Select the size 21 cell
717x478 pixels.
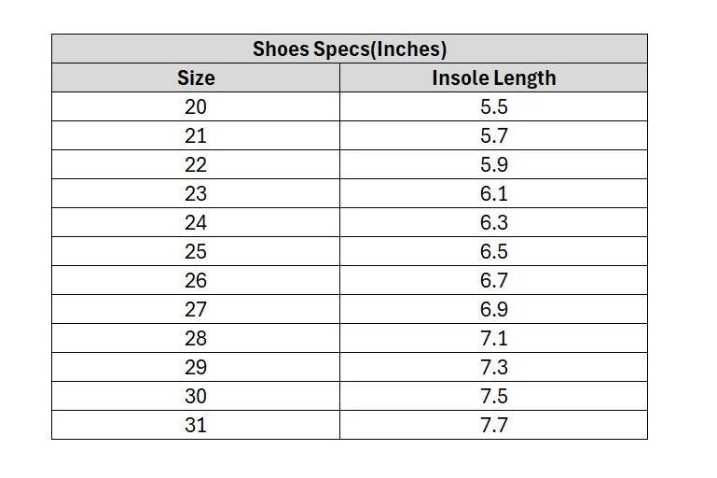196,135
